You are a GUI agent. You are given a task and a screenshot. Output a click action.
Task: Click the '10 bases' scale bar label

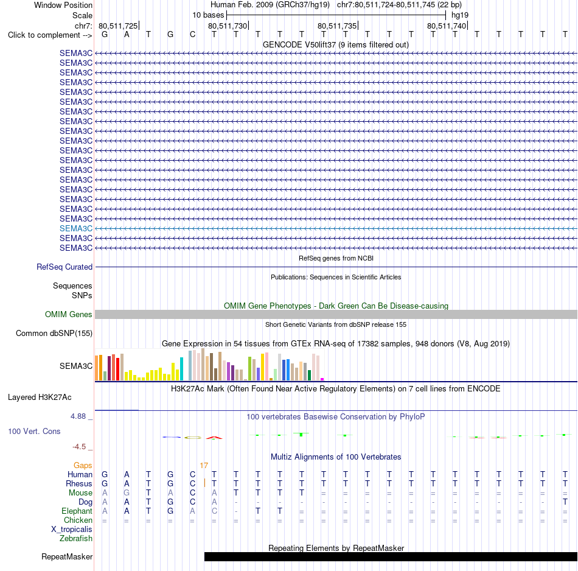pos(208,15)
